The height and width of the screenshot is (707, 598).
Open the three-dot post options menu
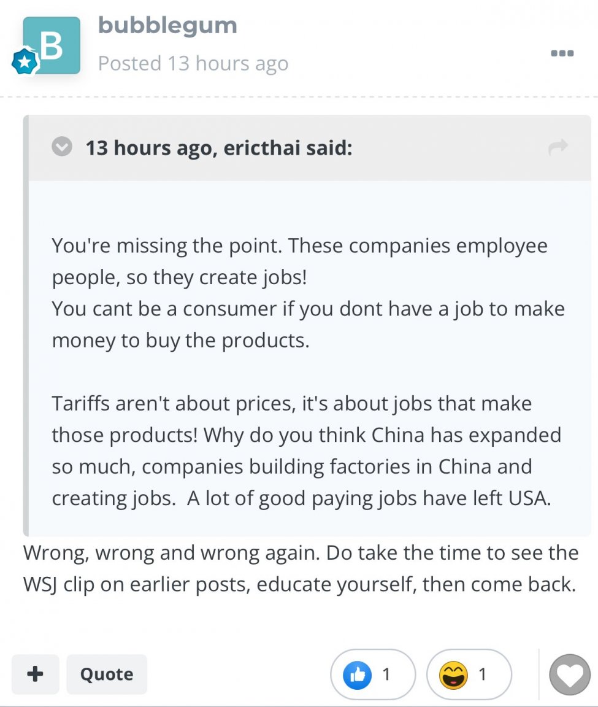tap(562, 53)
